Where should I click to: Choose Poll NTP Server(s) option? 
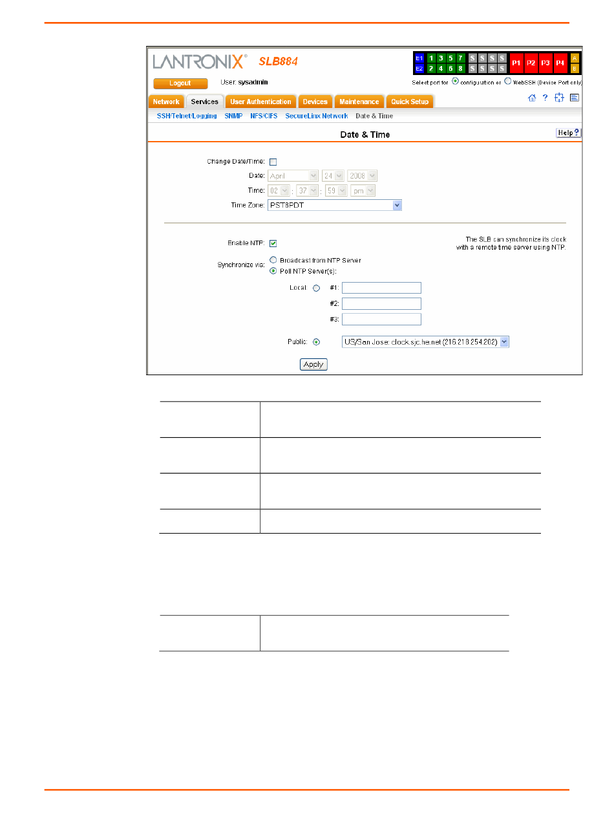(x=273, y=271)
